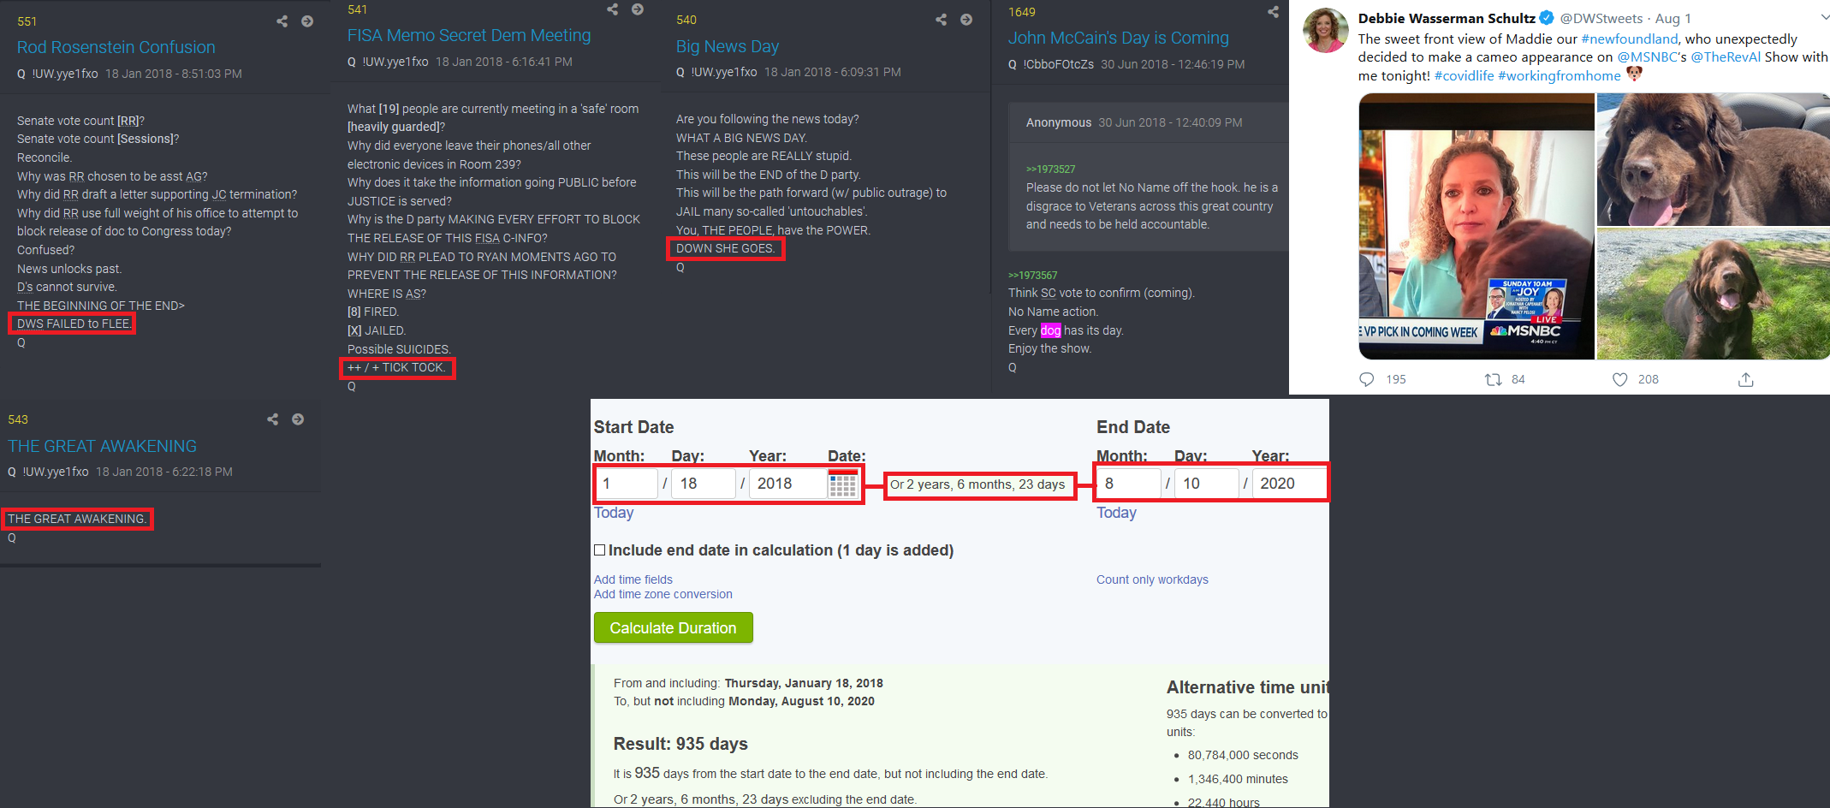Click the Today link under Start Date

[614, 513]
